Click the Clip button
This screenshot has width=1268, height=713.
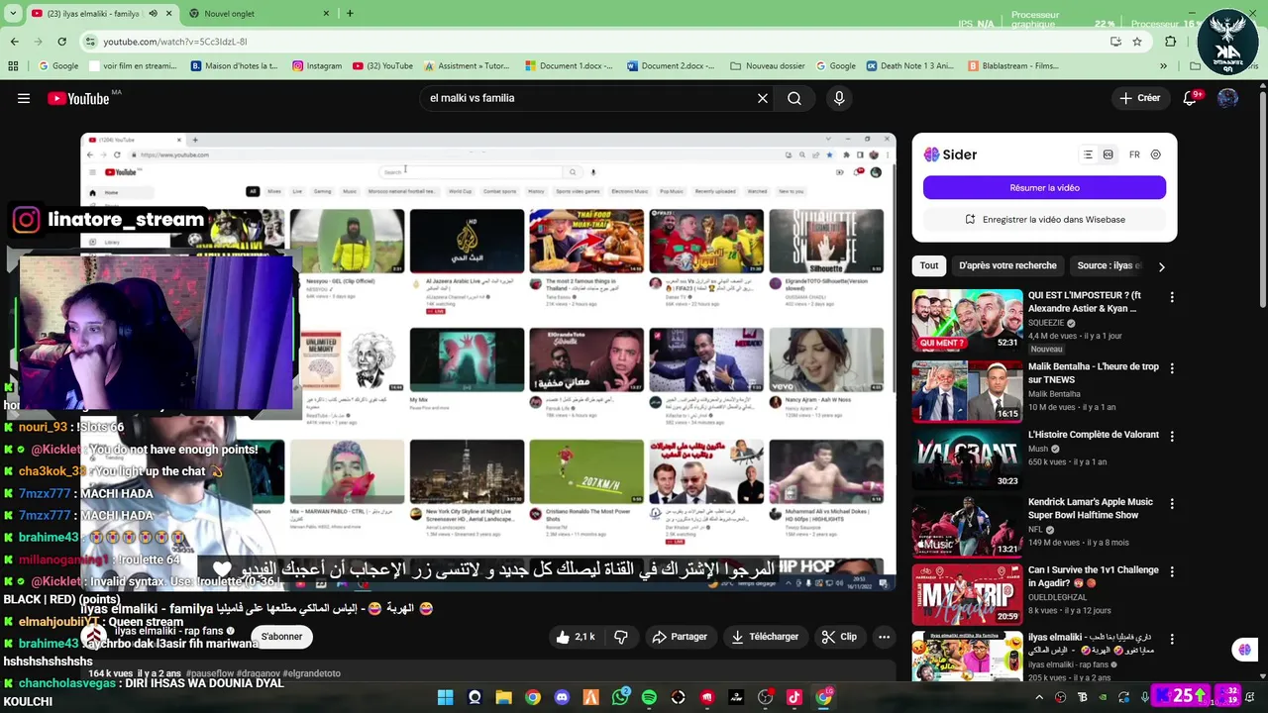point(839,637)
